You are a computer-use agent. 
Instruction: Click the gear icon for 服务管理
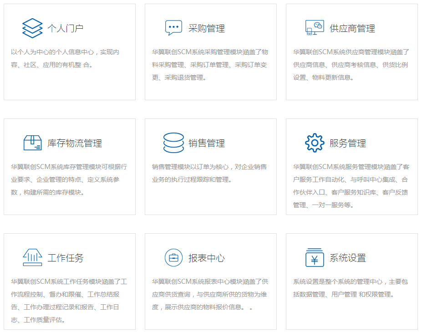tap(315, 143)
